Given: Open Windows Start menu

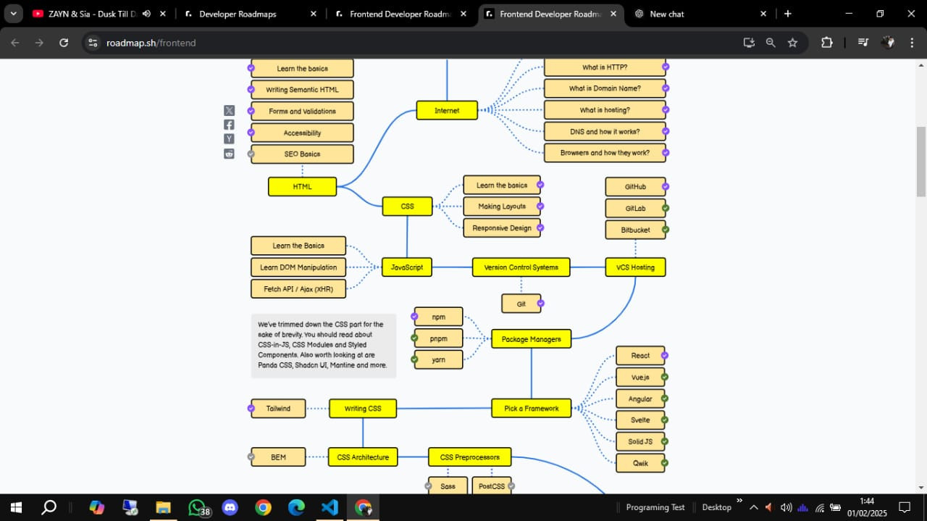Looking at the screenshot, I should (x=16, y=507).
